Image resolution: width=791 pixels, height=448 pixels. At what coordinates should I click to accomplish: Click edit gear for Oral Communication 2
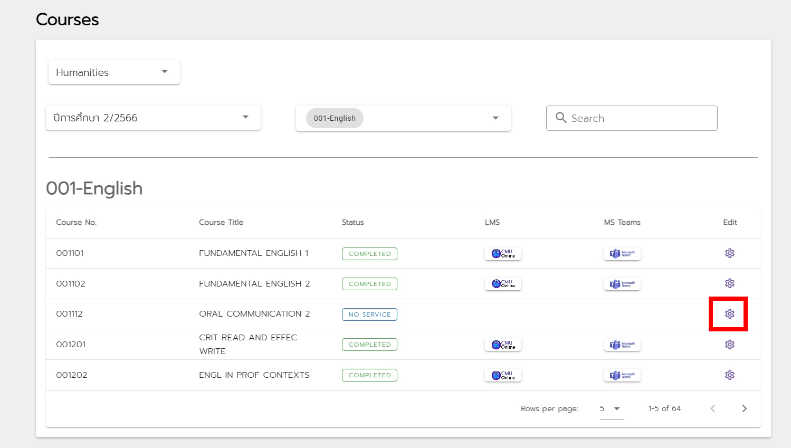pos(729,314)
